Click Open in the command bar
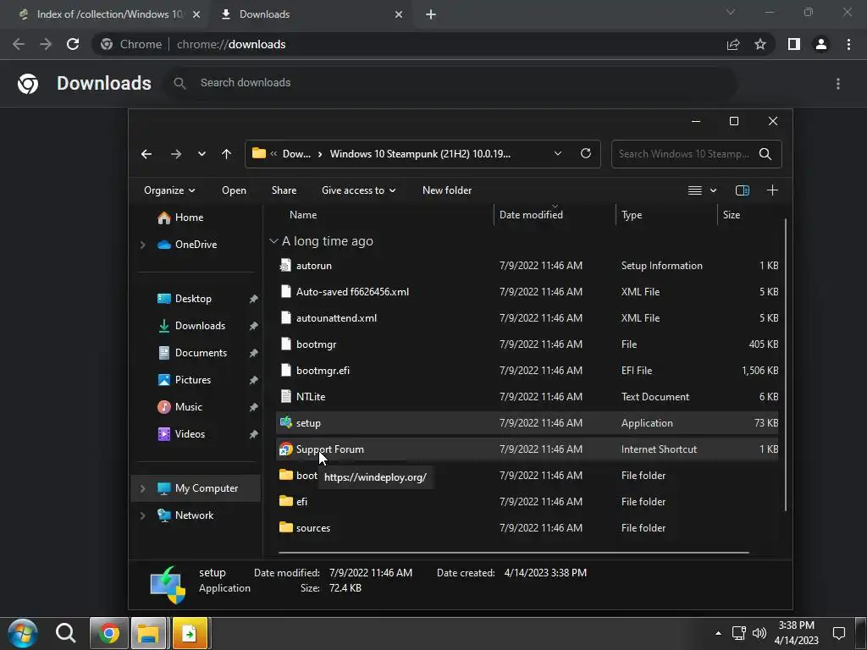This screenshot has height=650, width=867. tap(234, 190)
